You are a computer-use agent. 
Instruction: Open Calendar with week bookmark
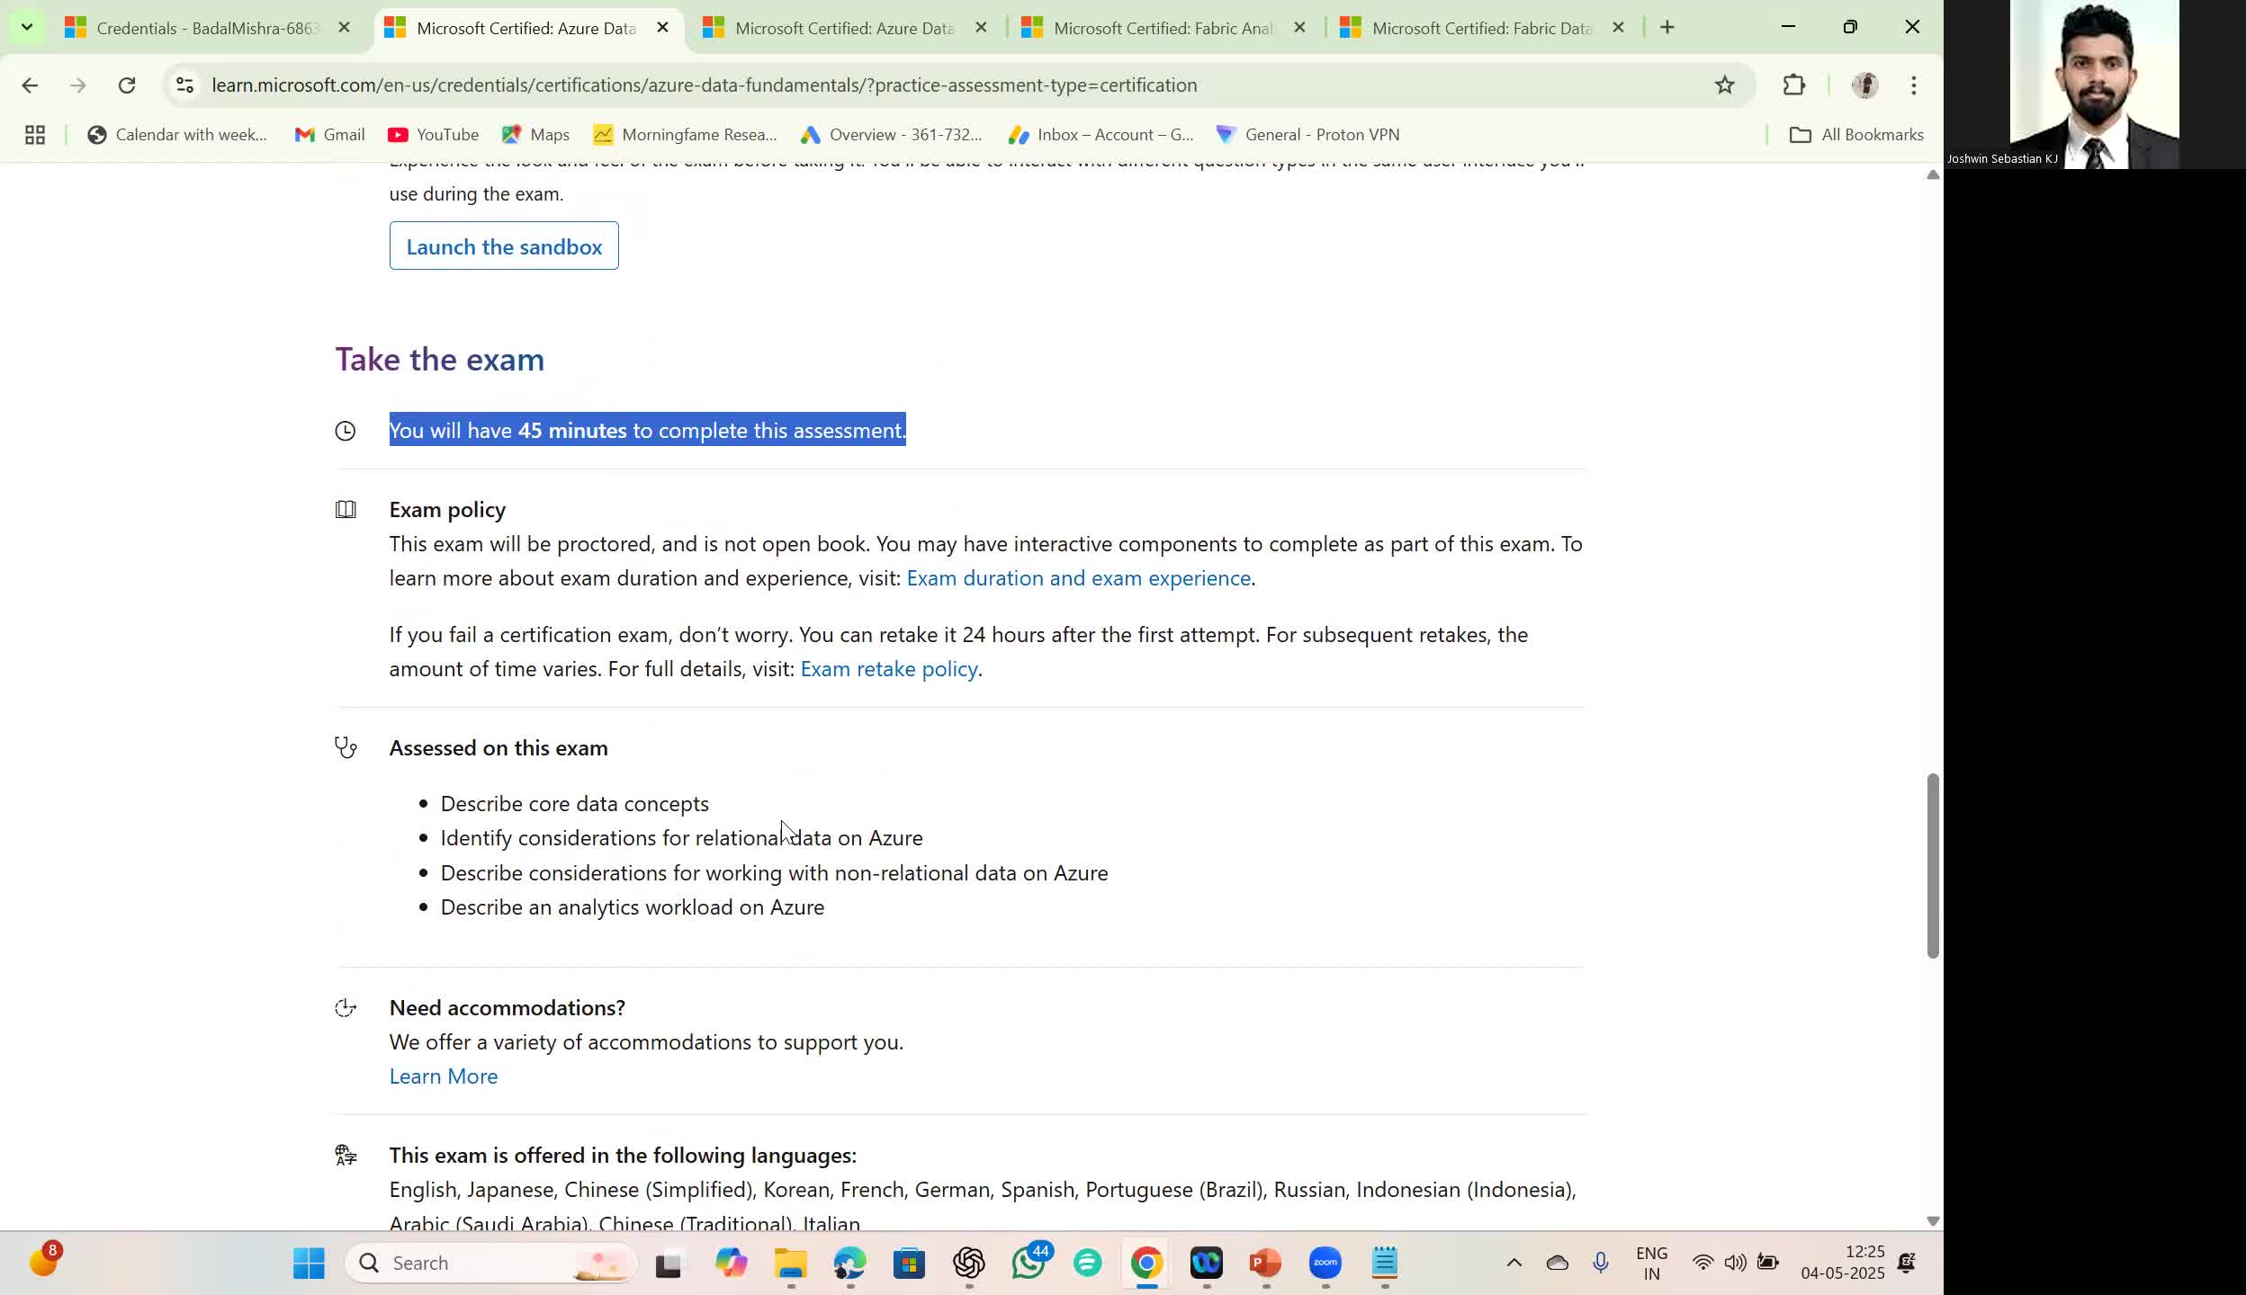pyautogui.click(x=177, y=135)
